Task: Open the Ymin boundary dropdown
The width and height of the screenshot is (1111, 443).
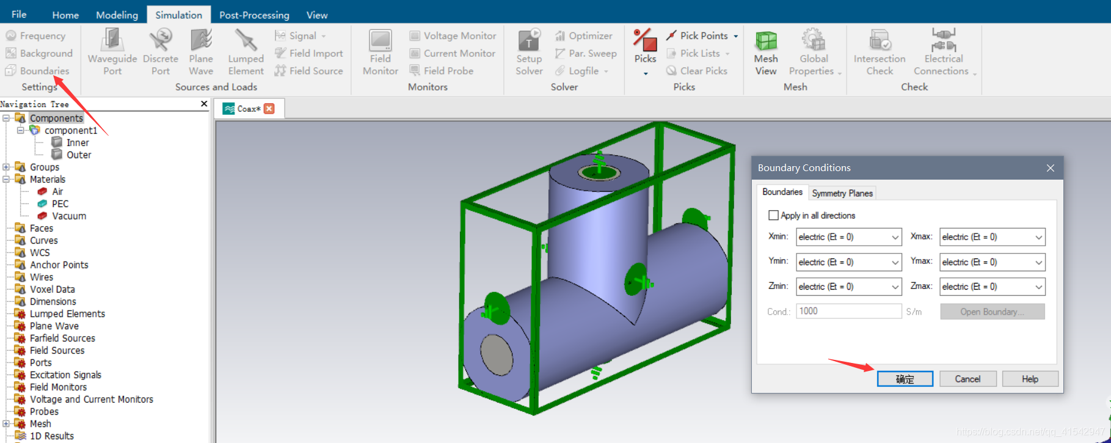Action: 849,262
